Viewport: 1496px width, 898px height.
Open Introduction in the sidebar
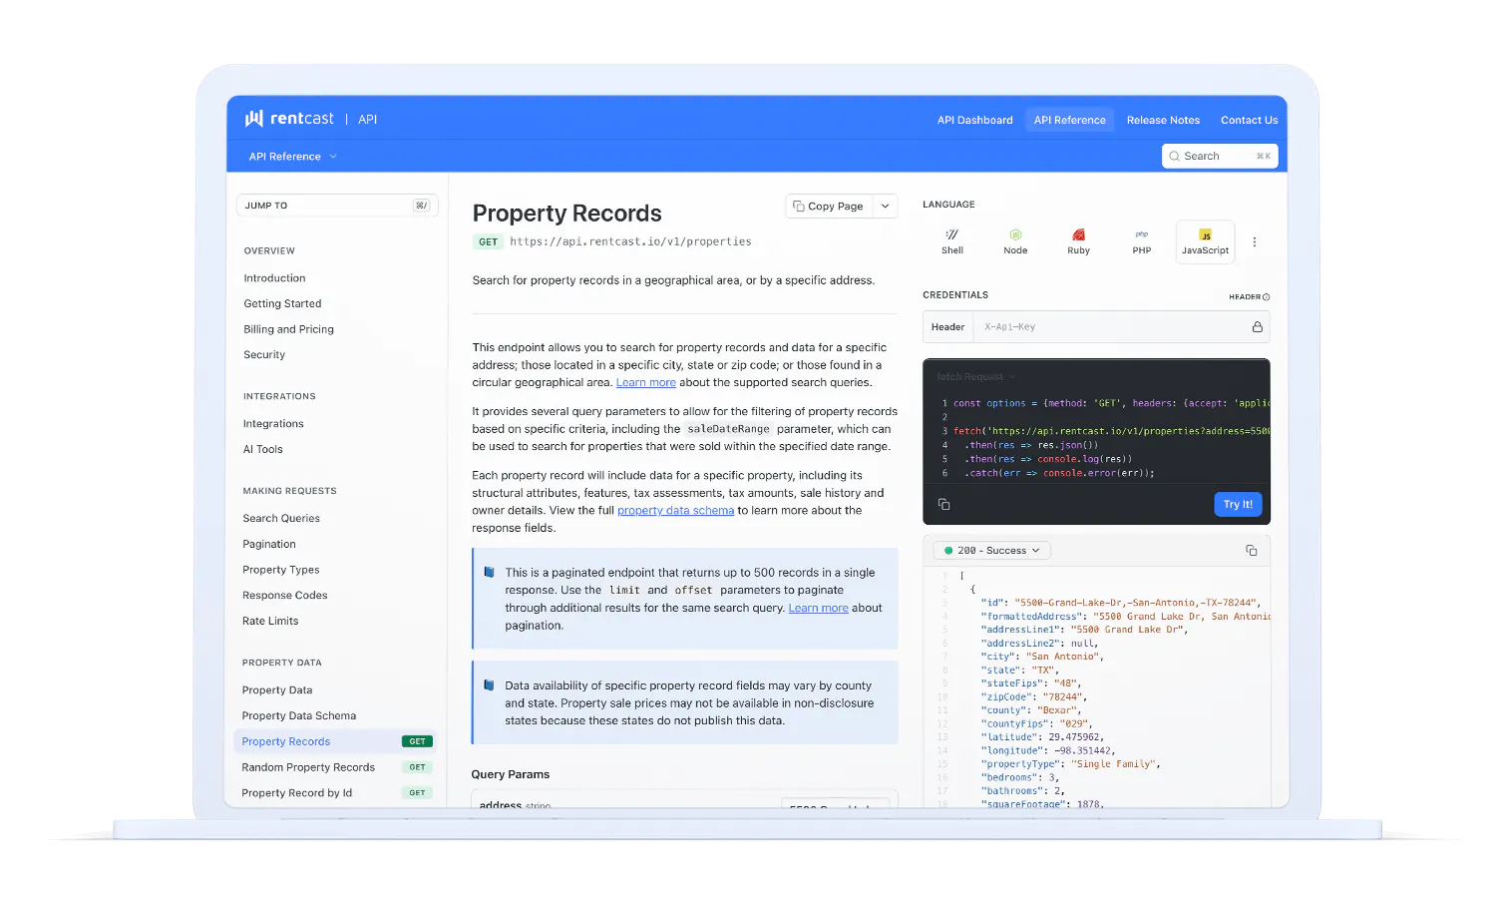274,278
